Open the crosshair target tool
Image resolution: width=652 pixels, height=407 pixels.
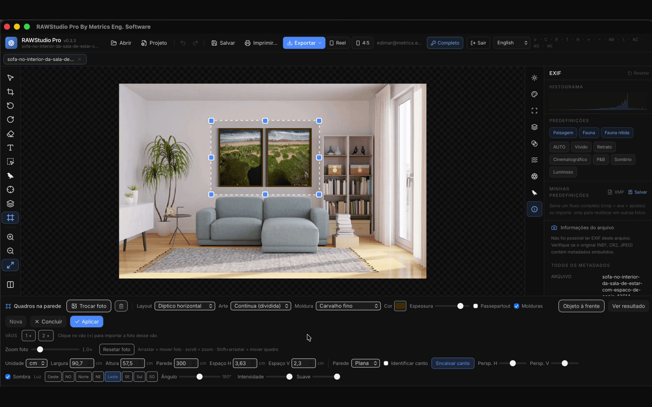click(x=10, y=190)
